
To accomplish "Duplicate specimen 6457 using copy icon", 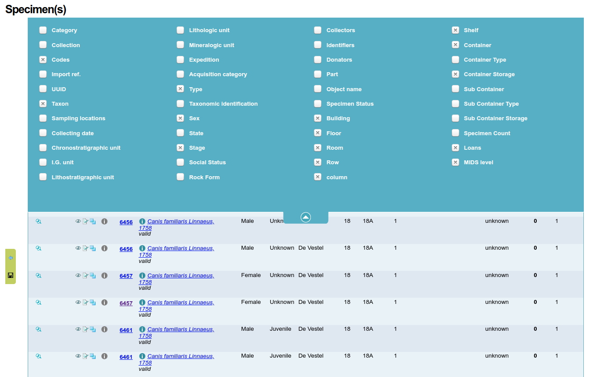I will pyautogui.click(x=92, y=275).
